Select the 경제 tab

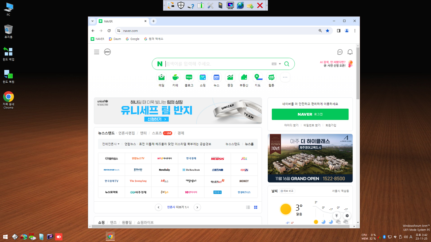pos(181,133)
